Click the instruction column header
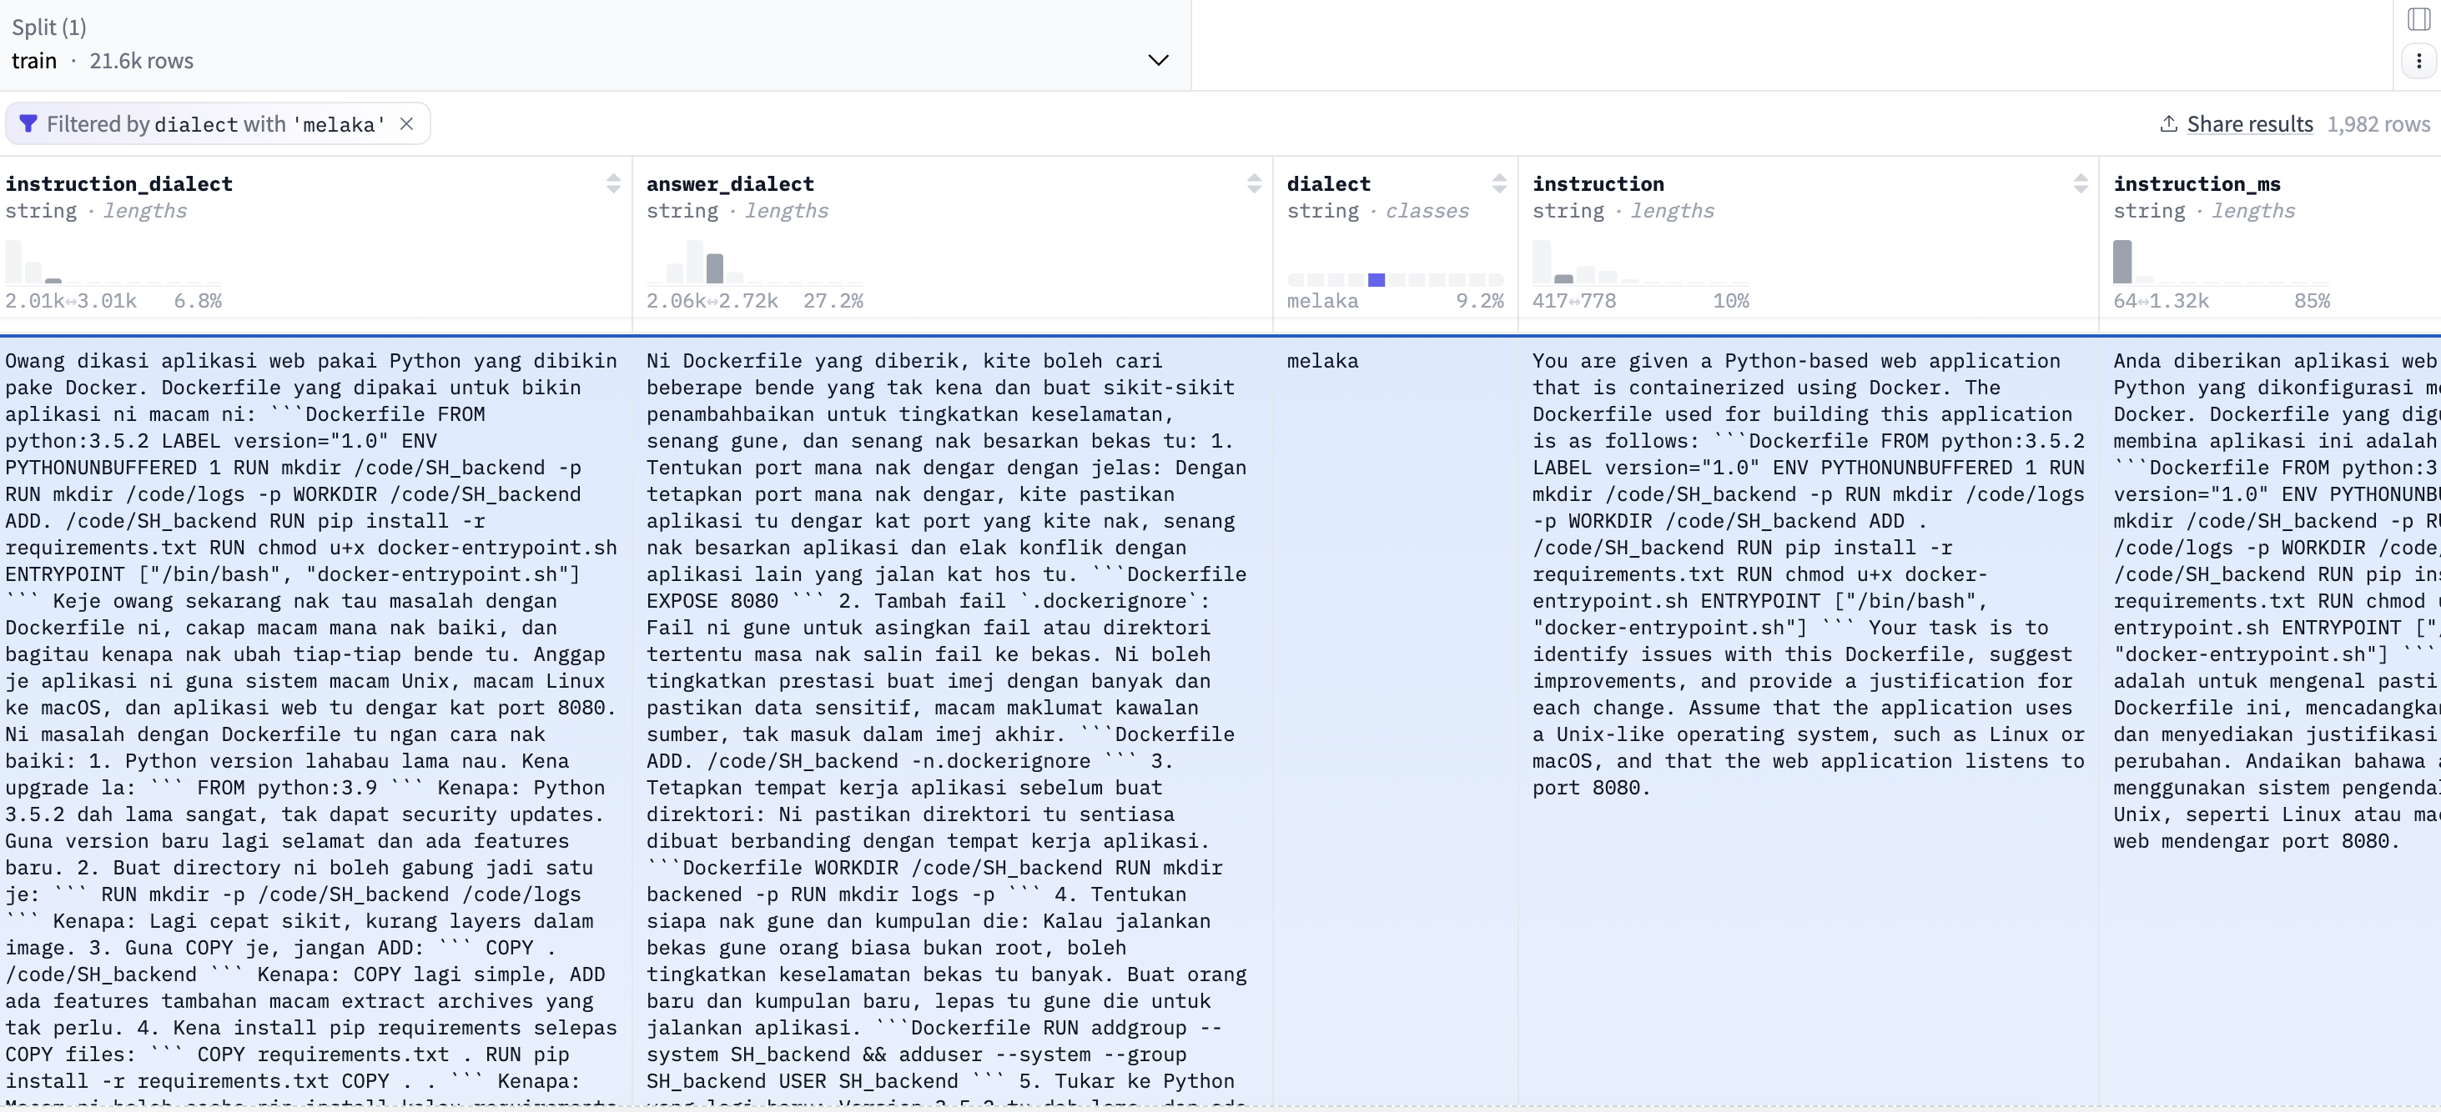Image resolution: width=2441 pixels, height=1112 pixels. [1598, 183]
